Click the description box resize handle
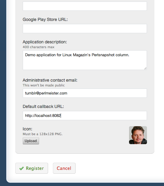 tap(145, 68)
